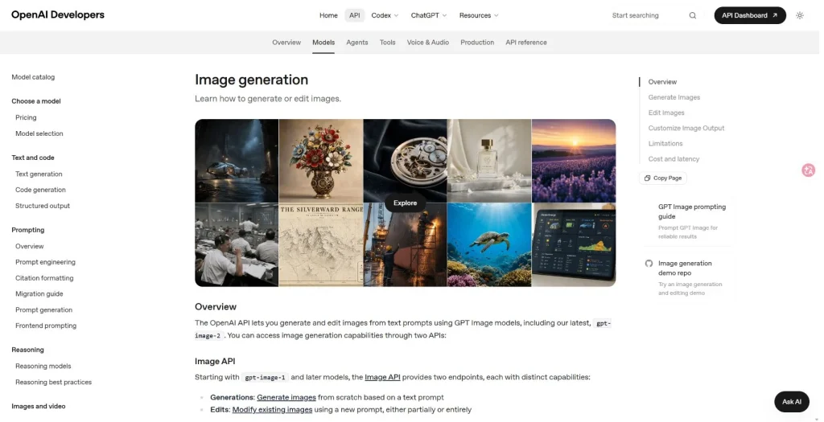Click the flower vase thumbnail
The image size is (824, 422).
click(321, 161)
